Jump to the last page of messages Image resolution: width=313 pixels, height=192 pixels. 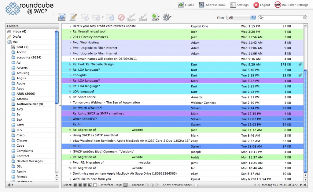pyautogui.click(x=305, y=185)
